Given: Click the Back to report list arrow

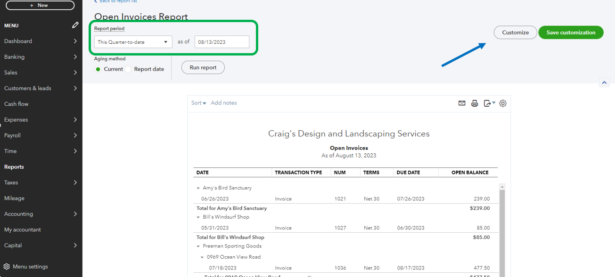Looking at the screenshot, I should coord(96,1).
